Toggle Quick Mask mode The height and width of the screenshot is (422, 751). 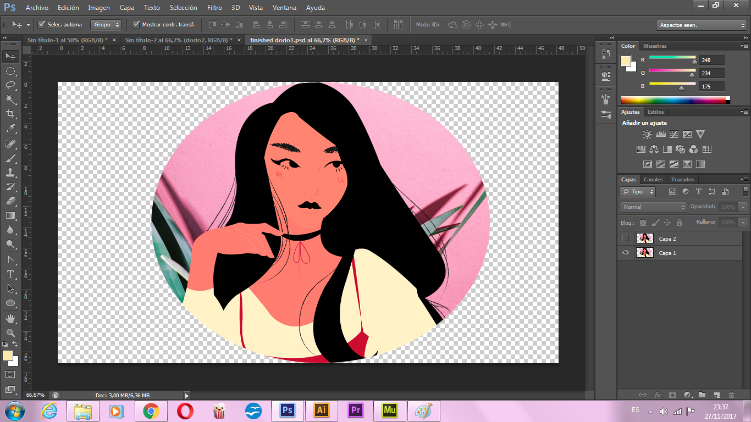[10, 374]
